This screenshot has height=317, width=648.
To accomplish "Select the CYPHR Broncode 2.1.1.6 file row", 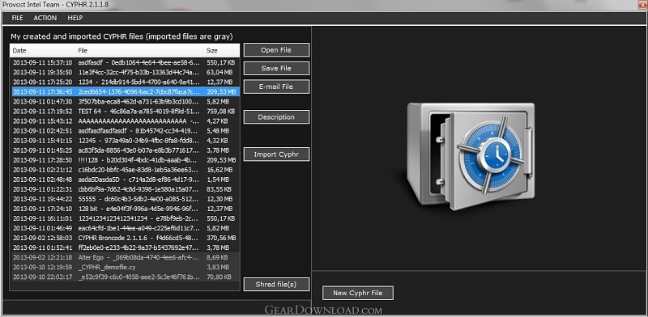I will (x=125, y=239).
